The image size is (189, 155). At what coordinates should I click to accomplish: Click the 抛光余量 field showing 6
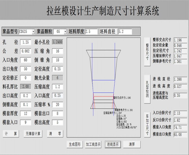[57, 78]
